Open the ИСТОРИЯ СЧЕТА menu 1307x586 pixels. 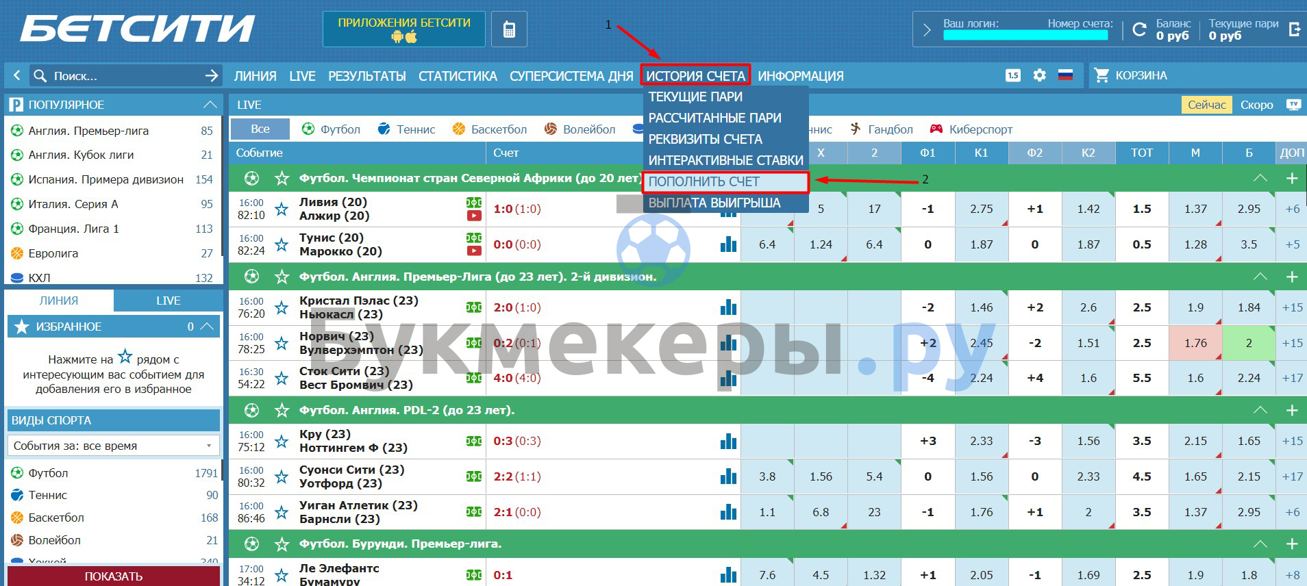695,76
